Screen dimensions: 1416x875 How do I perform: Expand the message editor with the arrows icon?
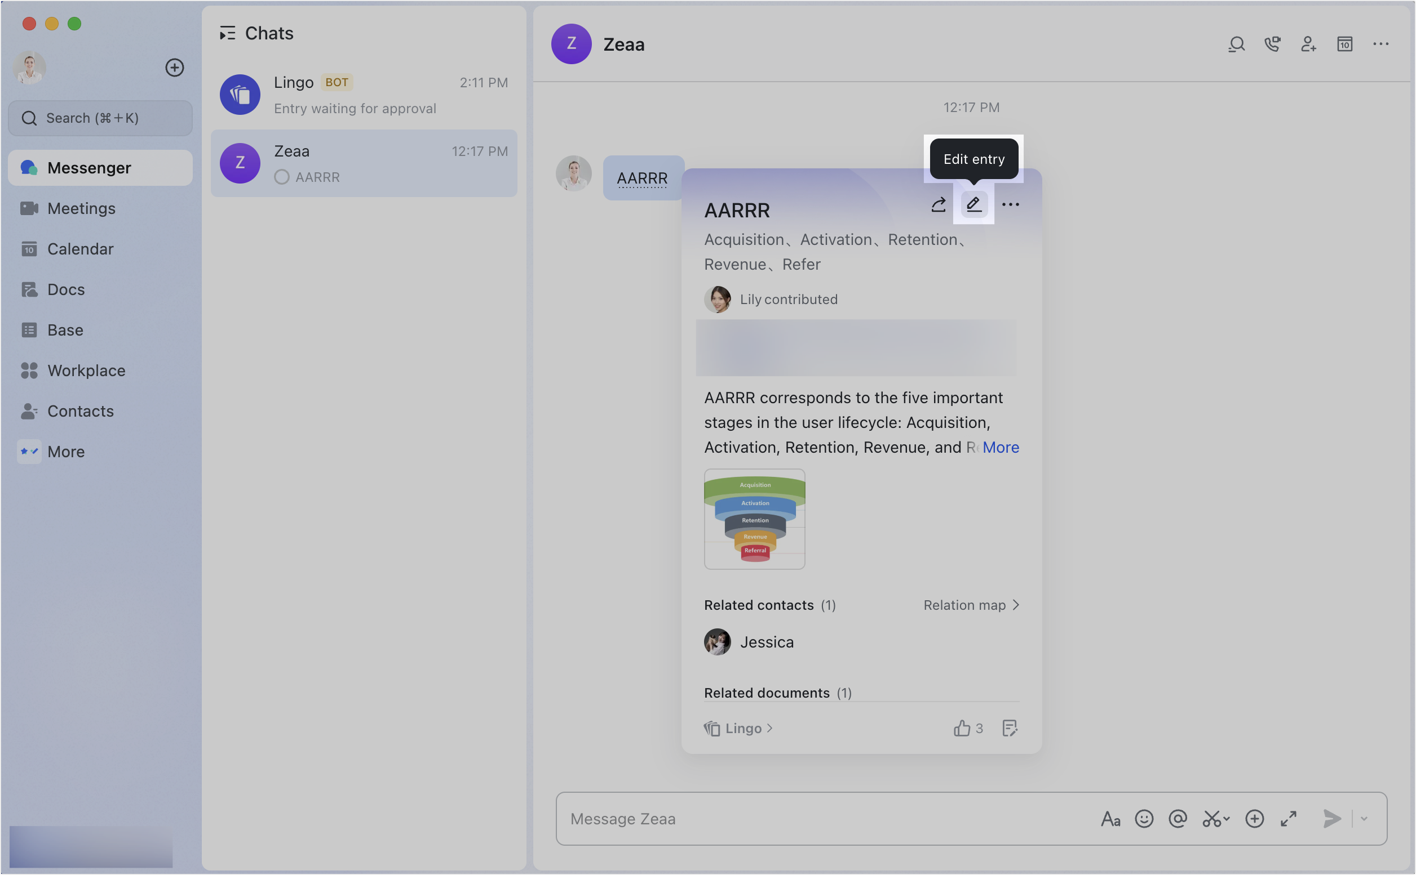[x=1289, y=819]
